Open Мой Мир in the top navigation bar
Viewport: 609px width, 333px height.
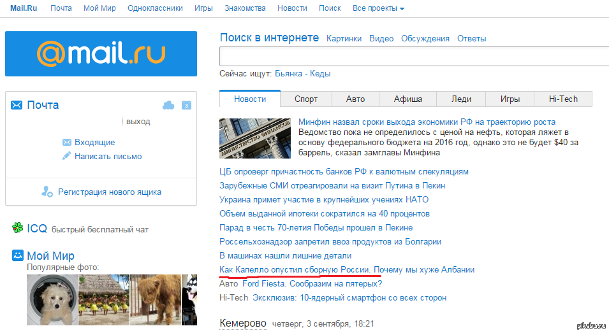click(x=99, y=8)
